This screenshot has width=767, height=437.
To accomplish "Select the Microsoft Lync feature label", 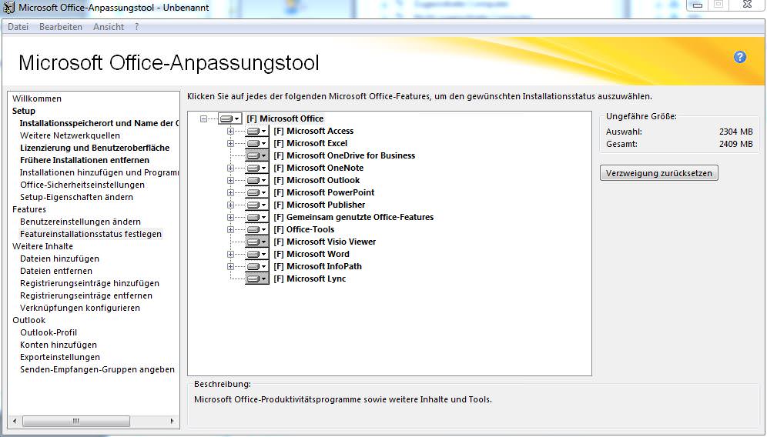I will click(x=310, y=279).
